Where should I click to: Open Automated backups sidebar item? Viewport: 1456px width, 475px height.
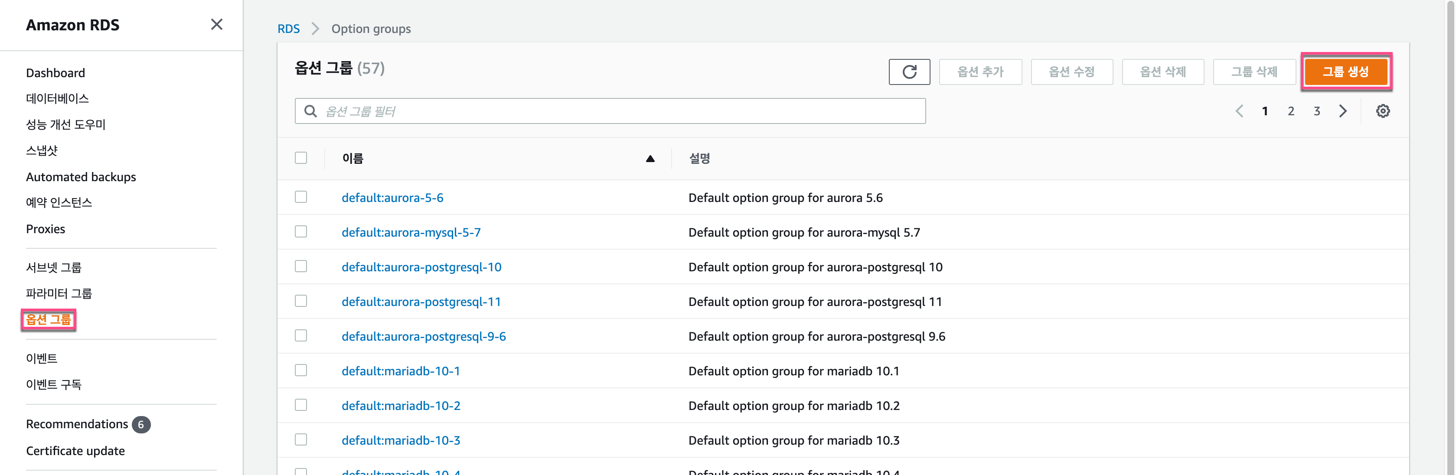tap(81, 177)
